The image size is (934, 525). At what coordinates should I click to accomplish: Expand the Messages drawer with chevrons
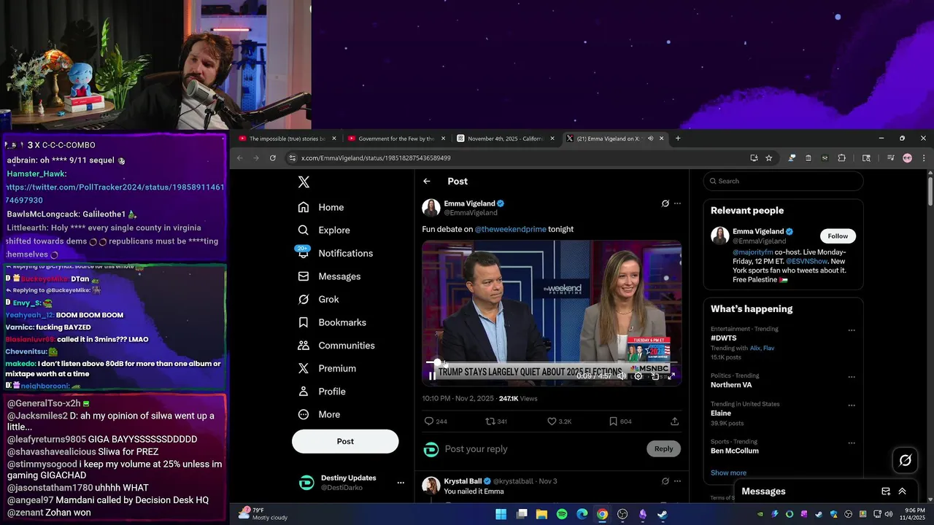point(903,491)
